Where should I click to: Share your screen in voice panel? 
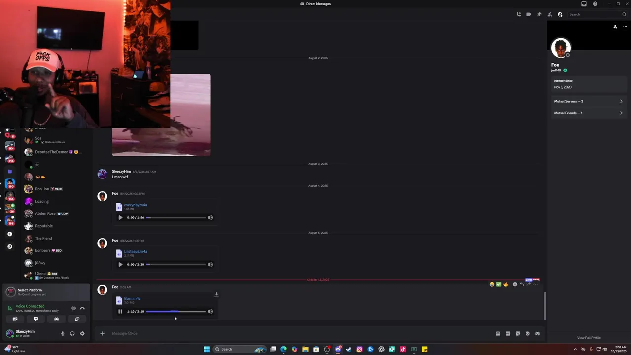(x=35, y=319)
